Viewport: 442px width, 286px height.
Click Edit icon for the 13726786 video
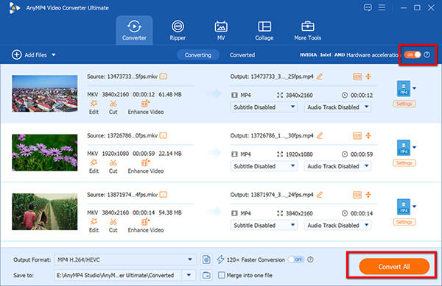point(94,166)
